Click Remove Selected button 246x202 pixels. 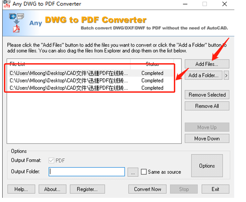[x=207, y=95]
